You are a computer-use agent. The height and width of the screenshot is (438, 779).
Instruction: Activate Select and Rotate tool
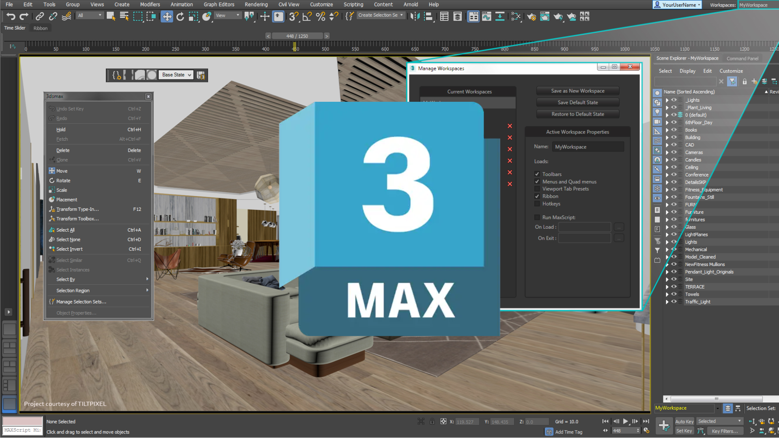pos(180,16)
